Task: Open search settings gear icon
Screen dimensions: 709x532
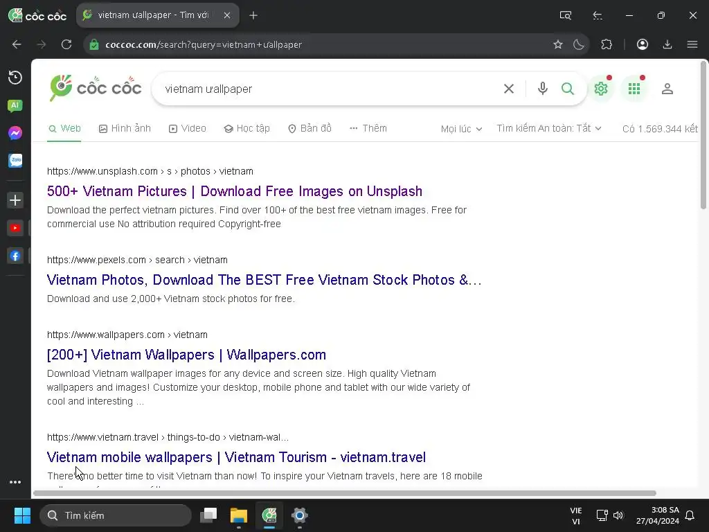Action: coord(601,89)
